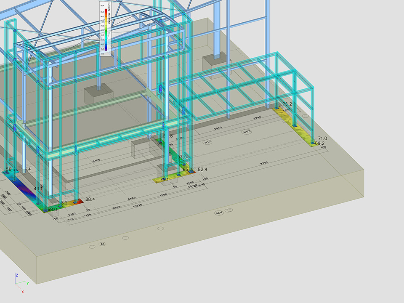Click the 75.2 result value label
Screen dimensions: 404x303
287,104
